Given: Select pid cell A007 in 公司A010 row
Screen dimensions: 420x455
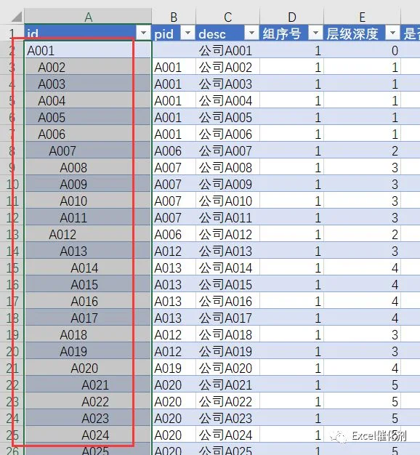Looking at the screenshot, I should [x=174, y=201].
